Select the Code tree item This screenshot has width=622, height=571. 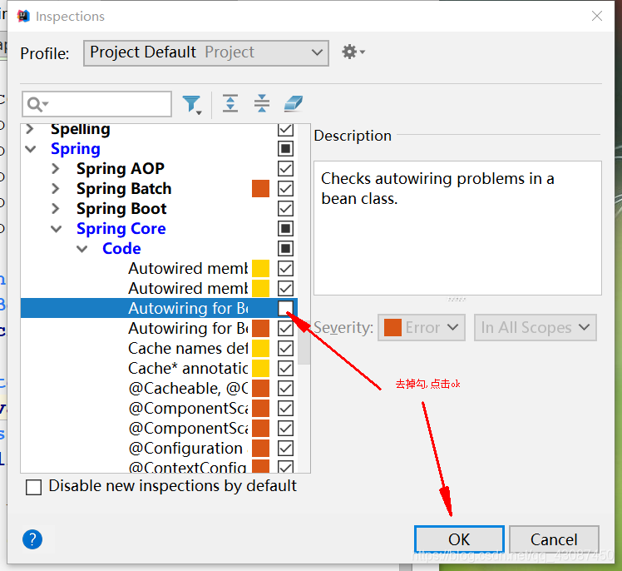coord(121,249)
